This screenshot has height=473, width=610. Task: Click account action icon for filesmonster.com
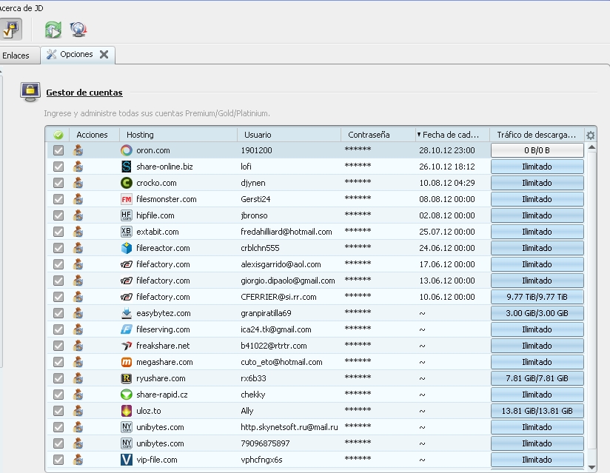(x=78, y=199)
